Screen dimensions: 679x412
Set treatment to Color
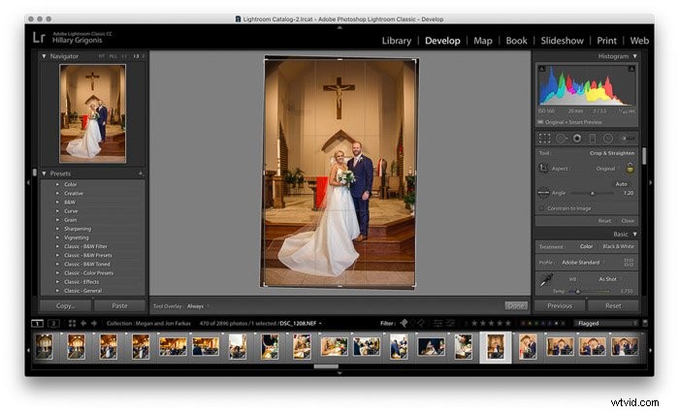(x=586, y=246)
